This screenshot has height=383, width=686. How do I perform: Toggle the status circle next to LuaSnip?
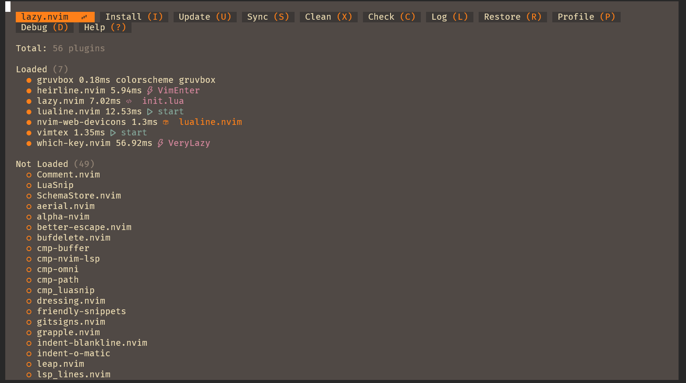pos(28,185)
